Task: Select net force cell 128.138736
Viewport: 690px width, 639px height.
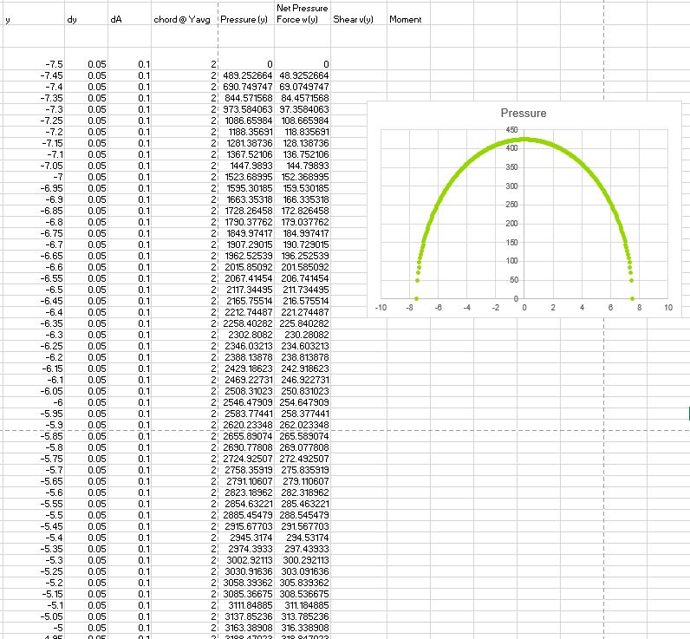Action: tap(303, 143)
